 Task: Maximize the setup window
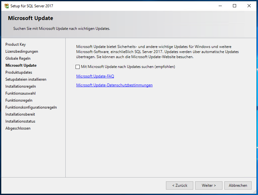[235, 6]
